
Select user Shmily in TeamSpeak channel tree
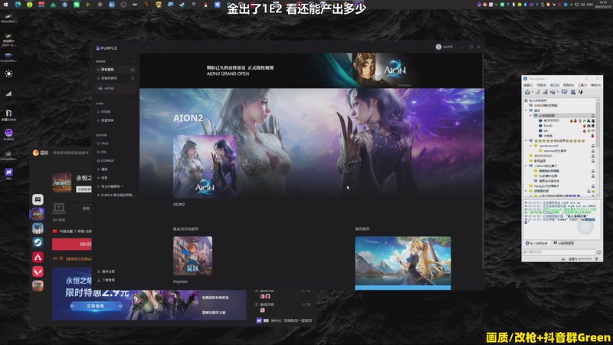(x=548, y=126)
